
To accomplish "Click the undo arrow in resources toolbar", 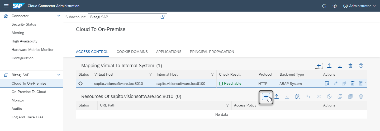I will tap(308, 96).
